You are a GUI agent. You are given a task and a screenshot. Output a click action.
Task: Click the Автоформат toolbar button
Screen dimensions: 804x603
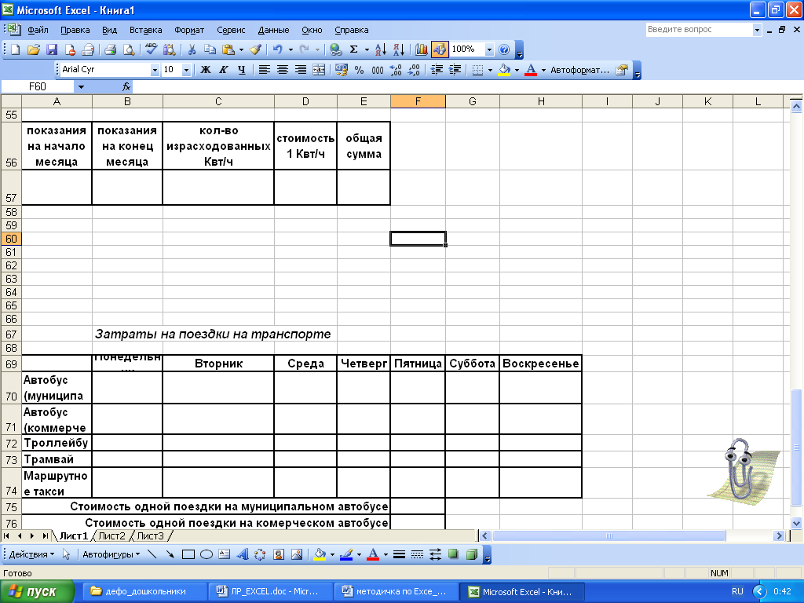click(x=579, y=70)
